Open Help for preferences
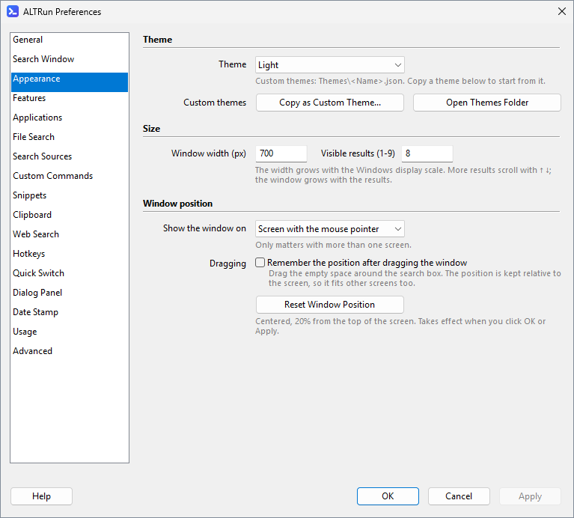Image resolution: width=574 pixels, height=518 pixels. [41, 496]
